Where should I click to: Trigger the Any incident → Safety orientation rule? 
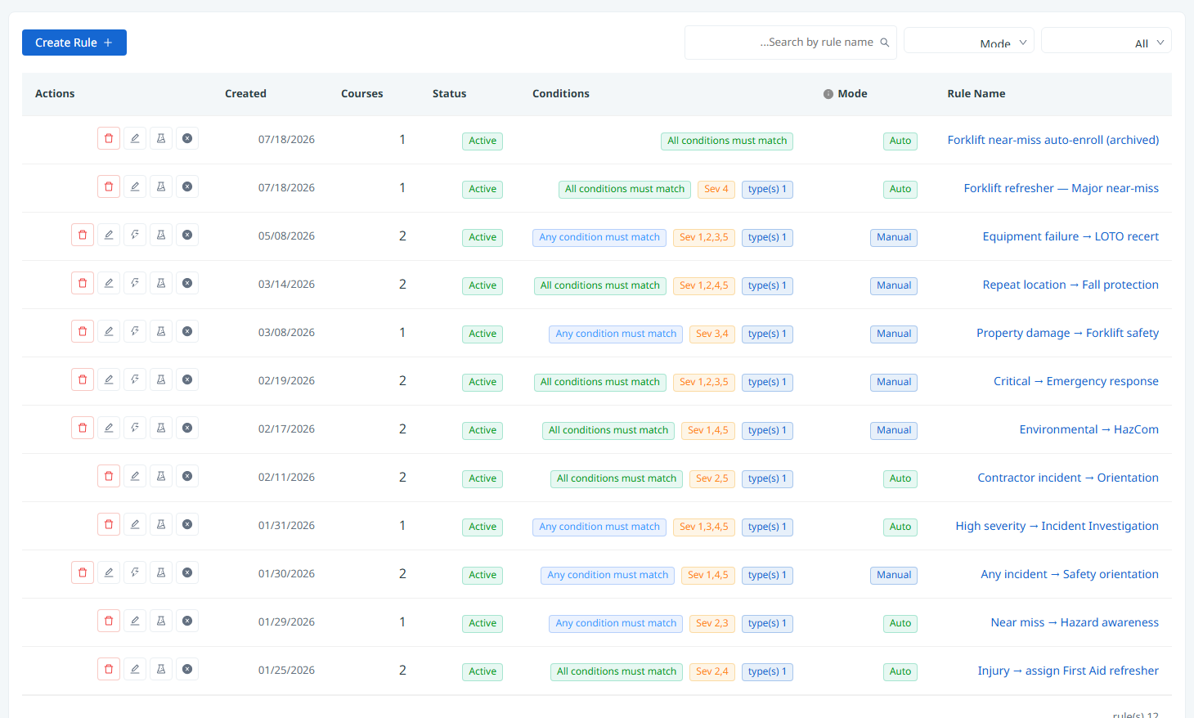135,573
